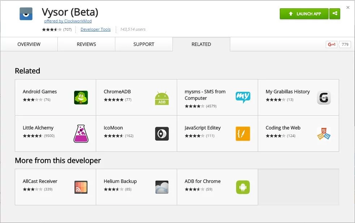
Task: Follow the offered by ClockworkMod link
Action: tap(68, 21)
